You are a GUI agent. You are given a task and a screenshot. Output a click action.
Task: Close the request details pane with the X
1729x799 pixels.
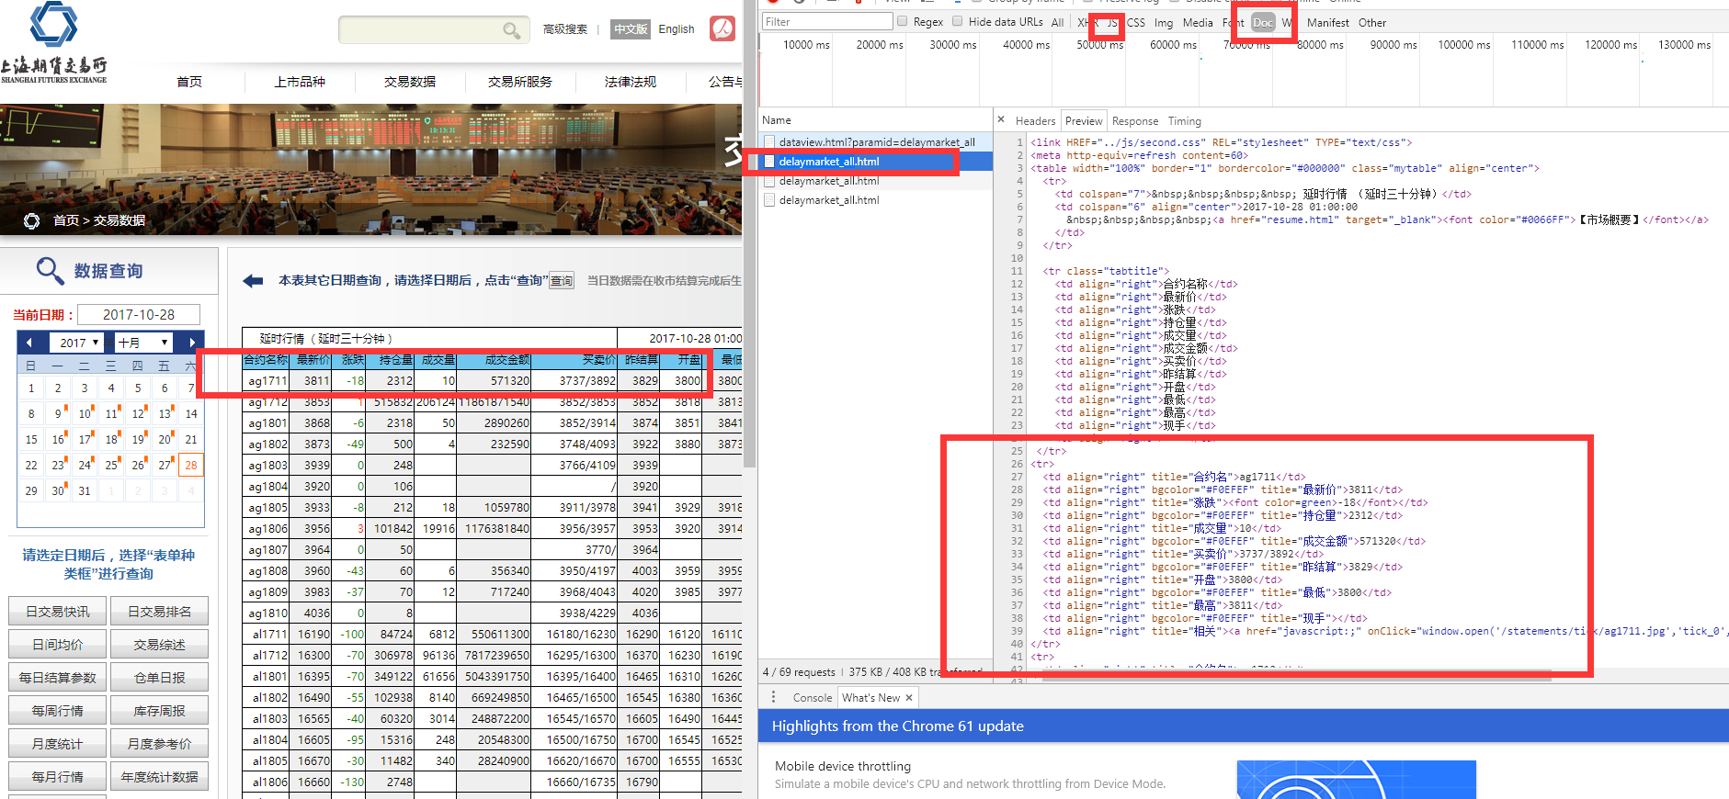1001,120
